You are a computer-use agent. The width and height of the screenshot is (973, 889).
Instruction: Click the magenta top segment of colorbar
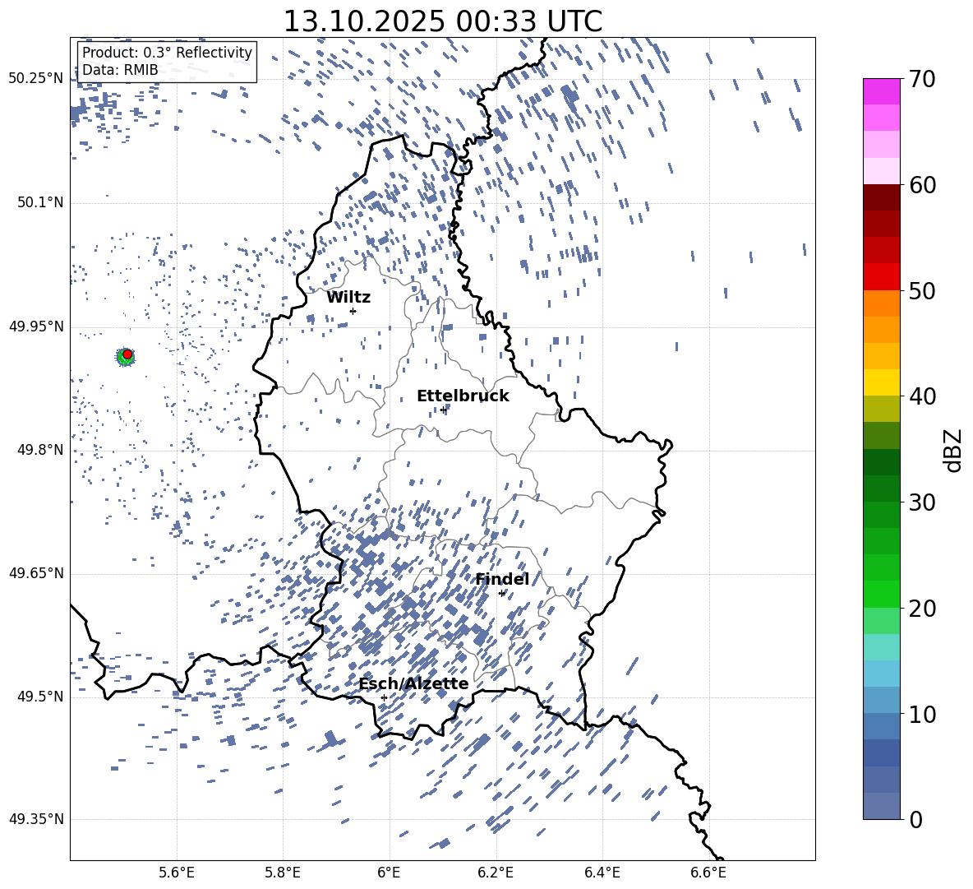(x=882, y=91)
